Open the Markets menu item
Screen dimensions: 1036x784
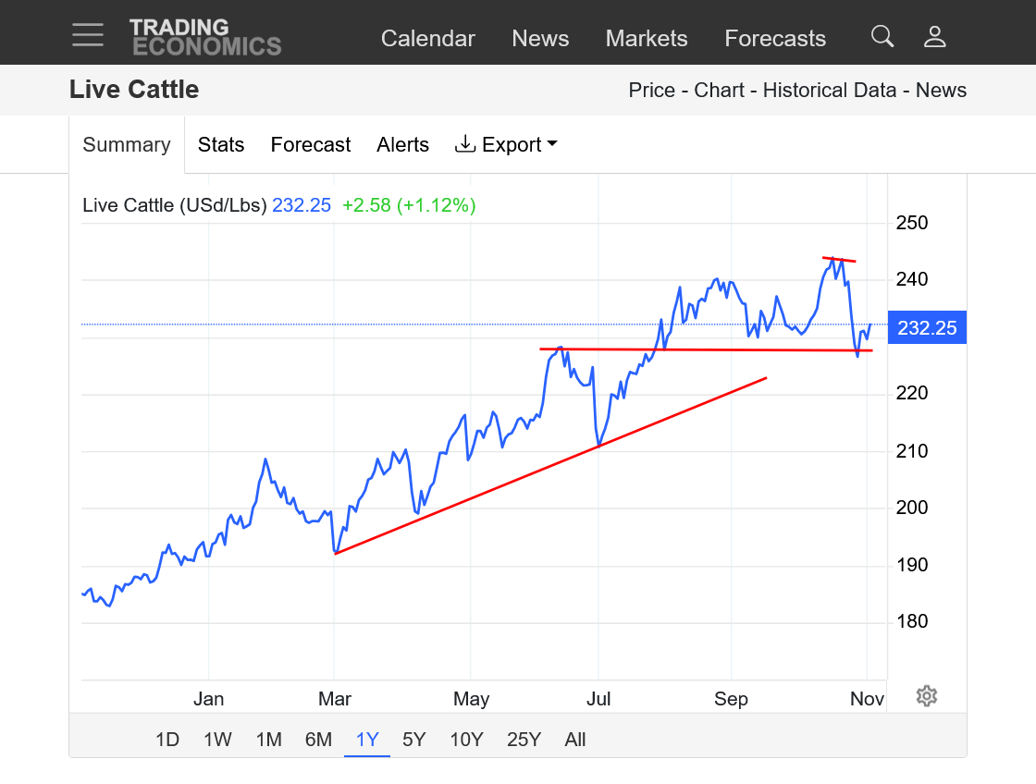click(647, 38)
